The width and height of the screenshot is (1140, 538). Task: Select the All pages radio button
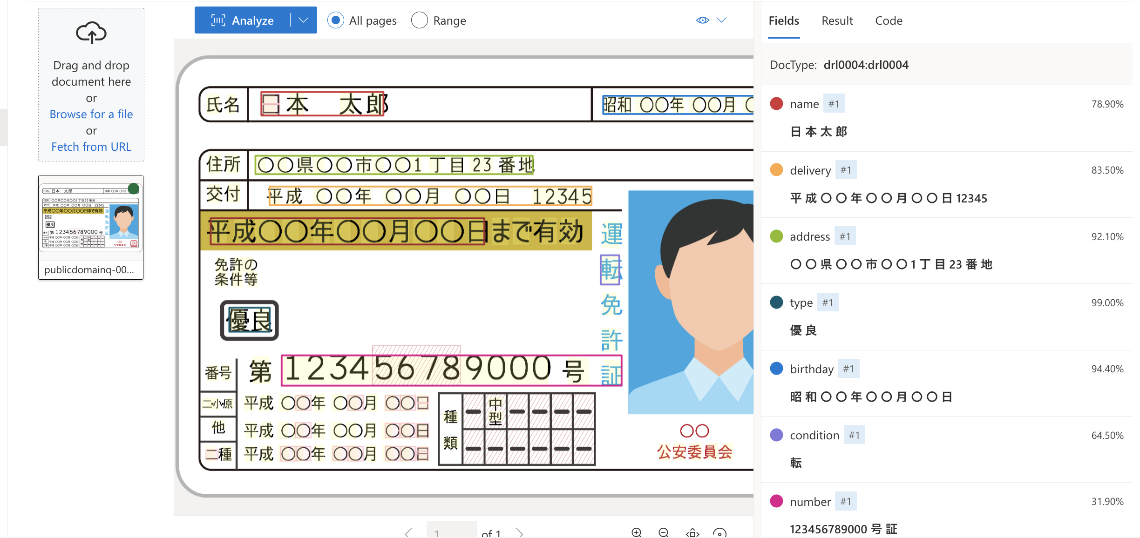tap(335, 20)
